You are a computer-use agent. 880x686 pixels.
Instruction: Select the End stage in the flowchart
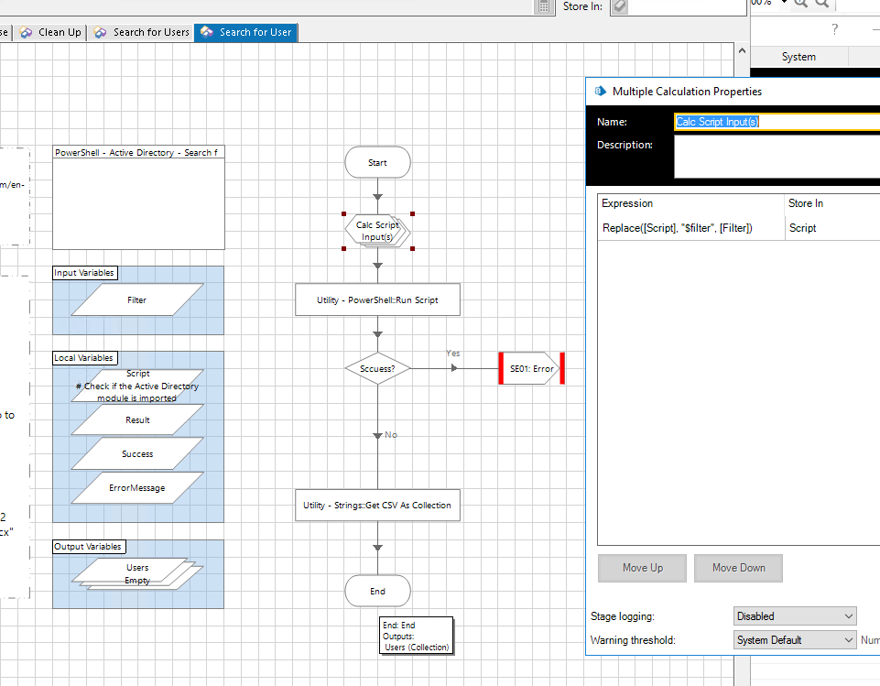pos(377,592)
